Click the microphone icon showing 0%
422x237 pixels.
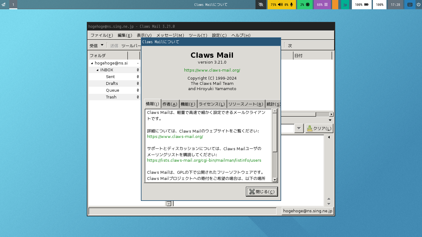click(x=291, y=5)
